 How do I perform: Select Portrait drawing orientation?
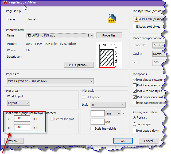tap(134, 118)
